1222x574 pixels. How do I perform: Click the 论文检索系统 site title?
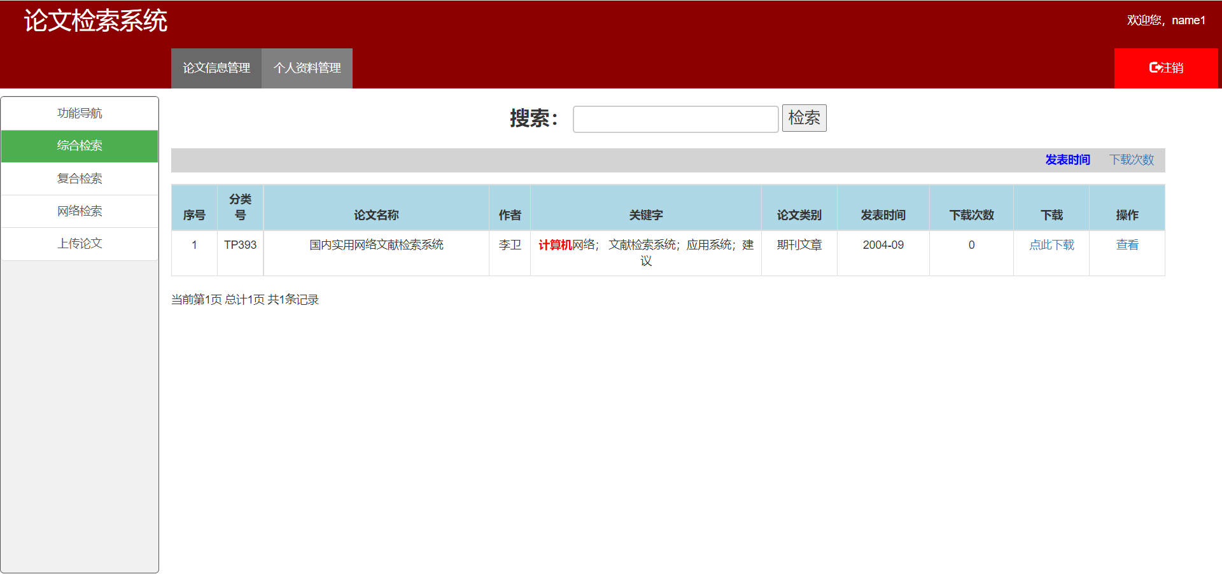point(95,21)
